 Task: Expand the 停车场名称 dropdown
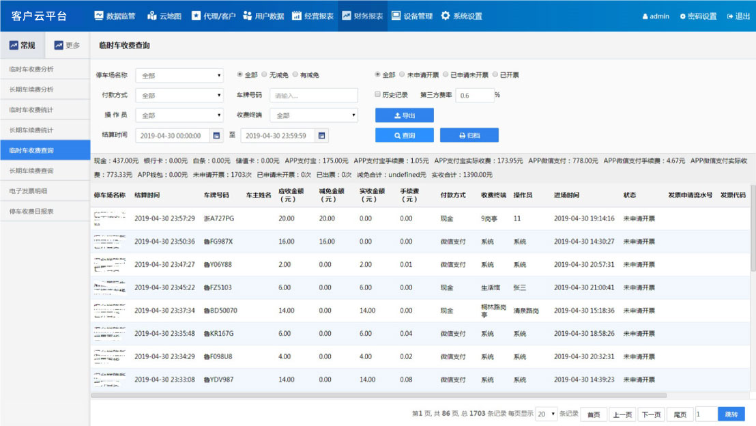pos(179,75)
